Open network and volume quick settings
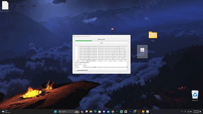This screenshot has width=203, height=114. click(190, 111)
